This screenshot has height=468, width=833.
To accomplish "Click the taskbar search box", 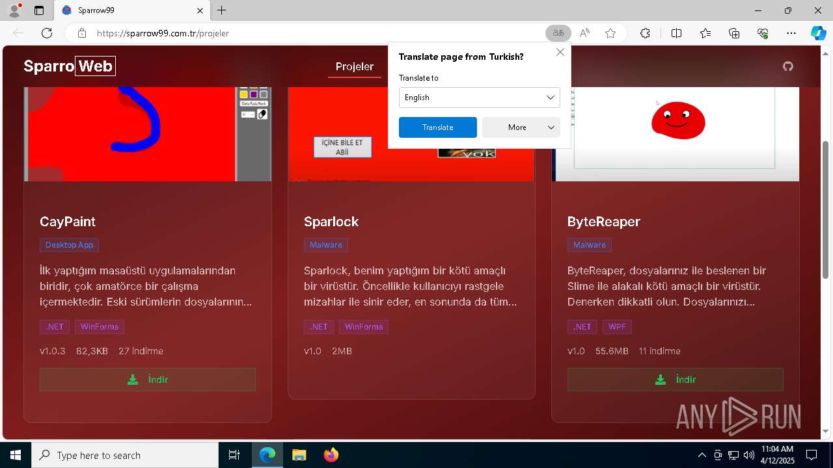I will tap(125, 455).
